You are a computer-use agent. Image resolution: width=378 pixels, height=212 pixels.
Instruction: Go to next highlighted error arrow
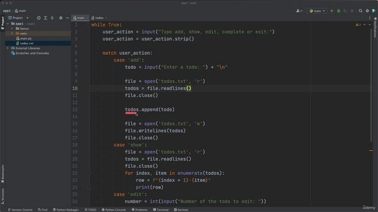pyautogui.click(x=370, y=25)
